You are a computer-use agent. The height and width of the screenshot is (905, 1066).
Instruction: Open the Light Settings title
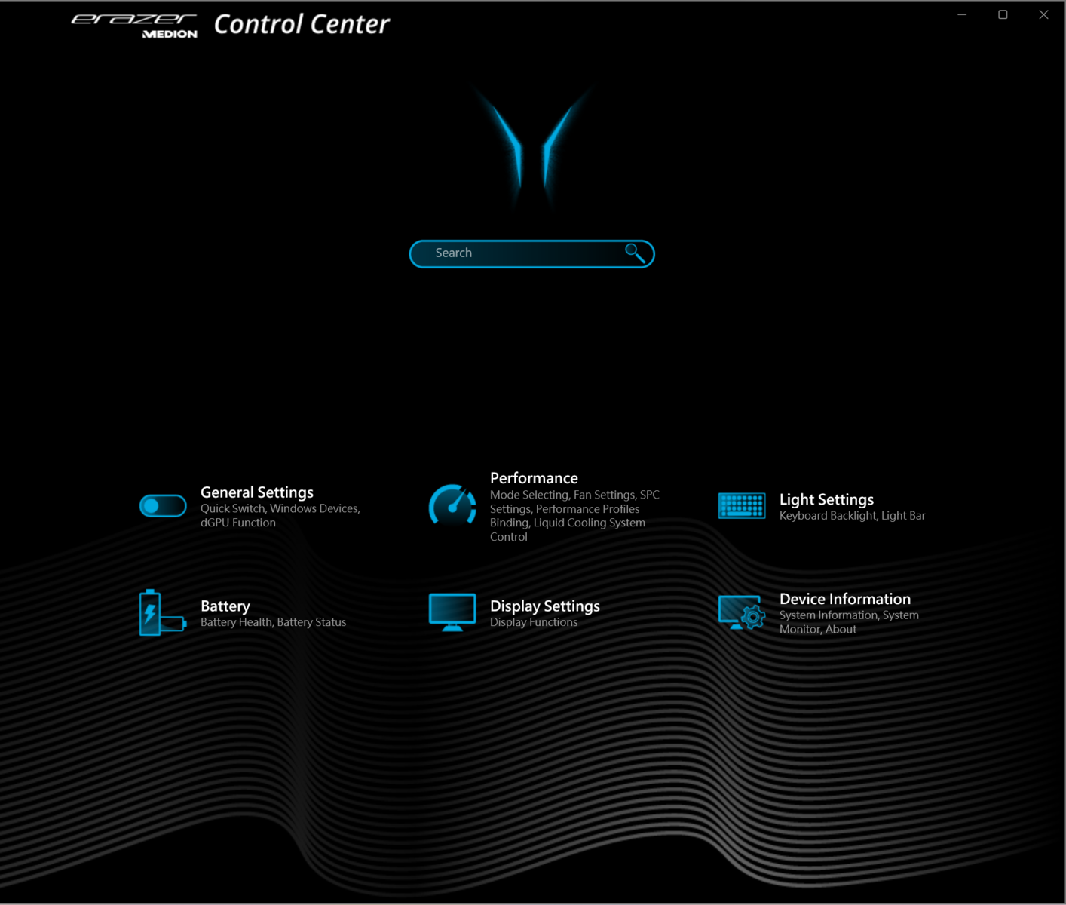[x=826, y=499]
